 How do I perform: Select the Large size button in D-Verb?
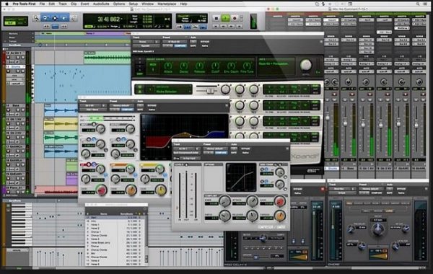(x=389, y=211)
